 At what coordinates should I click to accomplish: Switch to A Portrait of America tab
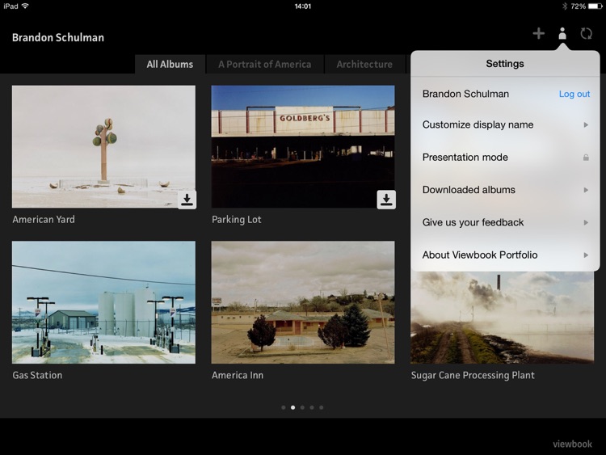click(x=265, y=64)
